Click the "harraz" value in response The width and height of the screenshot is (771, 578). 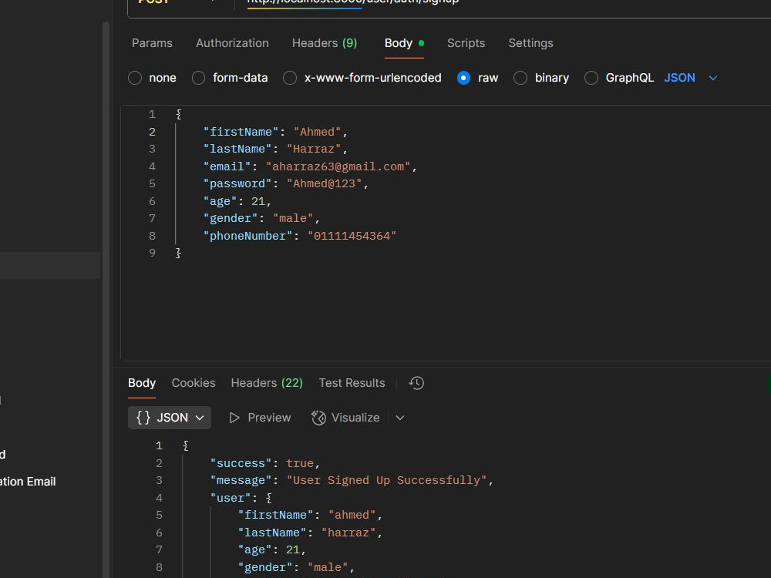(x=348, y=533)
